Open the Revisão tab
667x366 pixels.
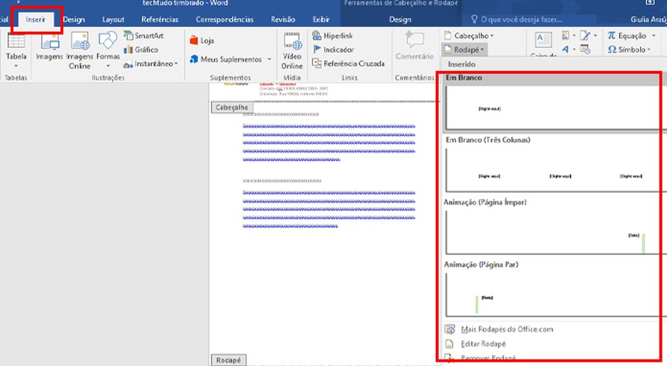pos(283,20)
